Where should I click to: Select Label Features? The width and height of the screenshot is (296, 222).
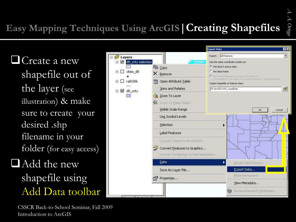170,133
